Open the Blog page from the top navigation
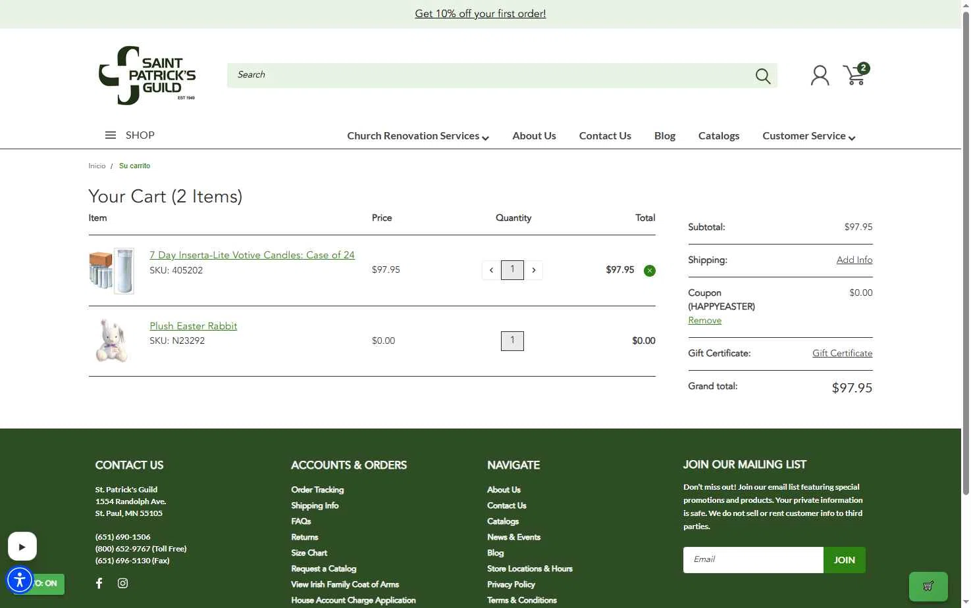The height and width of the screenshot is (608, 971). point(665,136)
